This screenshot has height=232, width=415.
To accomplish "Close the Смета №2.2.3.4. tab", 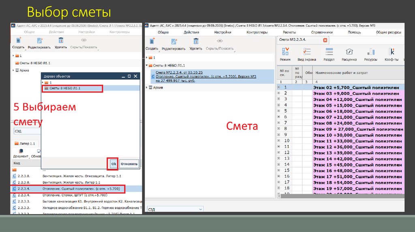I will click(x=325, y=40).
